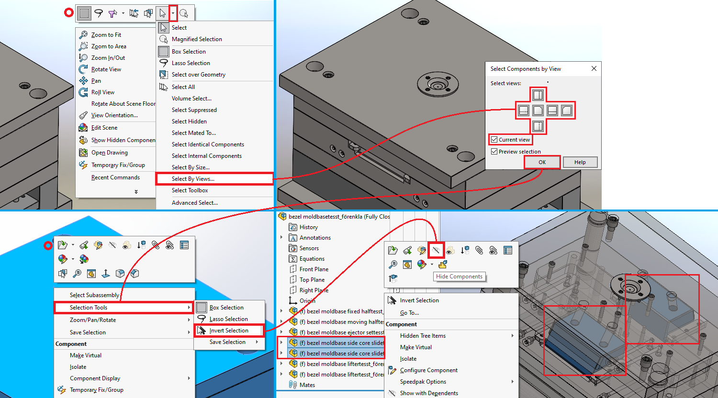Viewport: 718px width, 398px height.
Task: Click the Zoom to Fit icon
Action: pyautogui.click(x=83, y=35)
